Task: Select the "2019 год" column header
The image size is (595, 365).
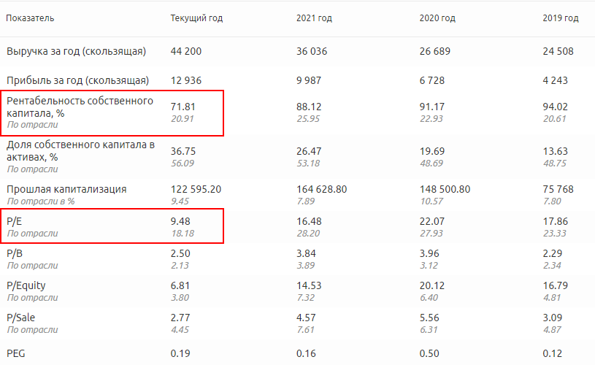Action: click(x=561, y=18)
